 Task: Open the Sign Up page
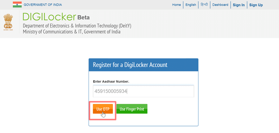pos(256,5)
